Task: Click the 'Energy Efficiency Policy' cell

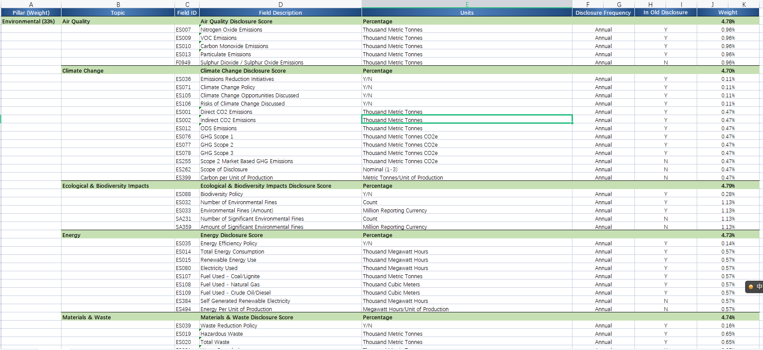Action: tap(281, 243)
